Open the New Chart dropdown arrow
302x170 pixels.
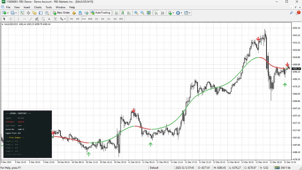pyautogui.click(x=8, y=13)
